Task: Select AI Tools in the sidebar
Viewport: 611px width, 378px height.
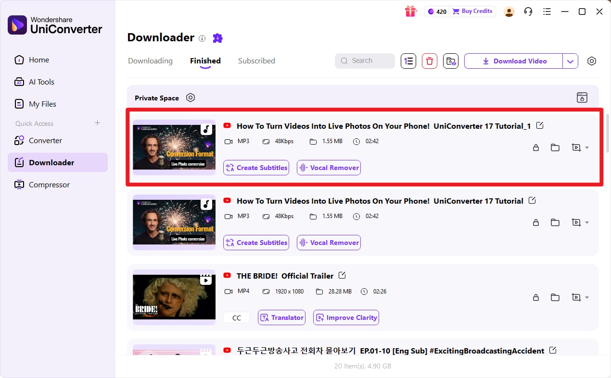Action: point(40,82)
